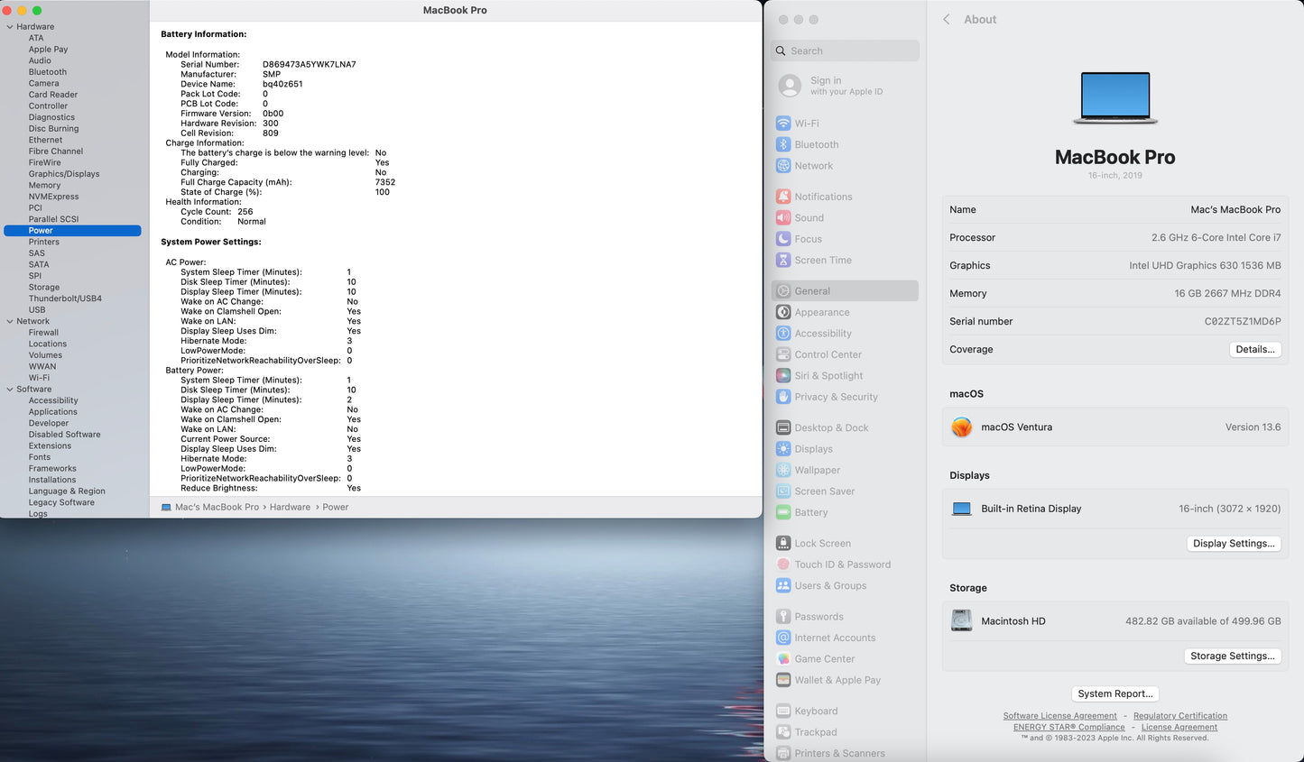Open the Battery settings icon

tap(783, 513)
